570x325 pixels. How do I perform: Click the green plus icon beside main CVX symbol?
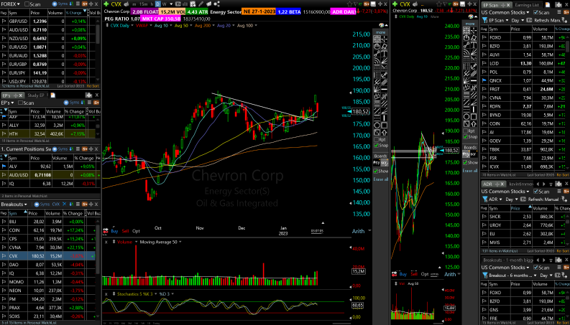[106, 4]
